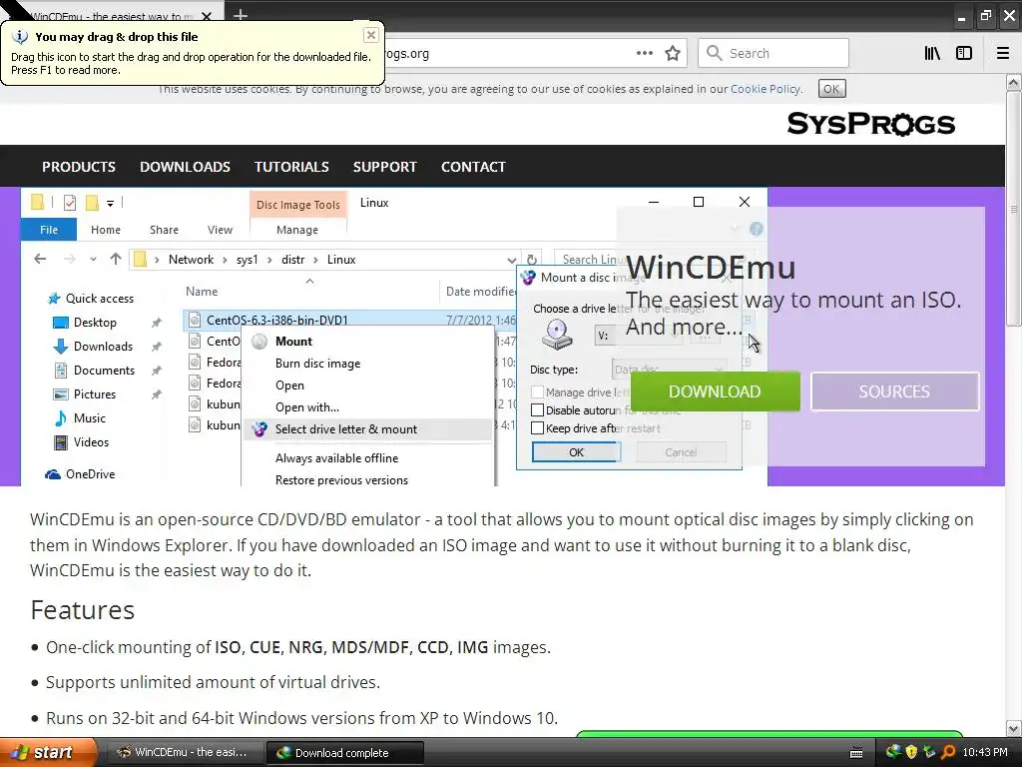Viewport: 1022px width, 767px height.
Task: Open the browser hamburger menu
Action: tap(1002, 54)
